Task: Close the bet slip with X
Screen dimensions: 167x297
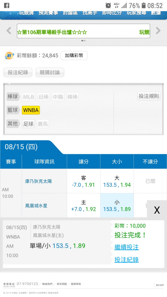Action: coord(157,210)
